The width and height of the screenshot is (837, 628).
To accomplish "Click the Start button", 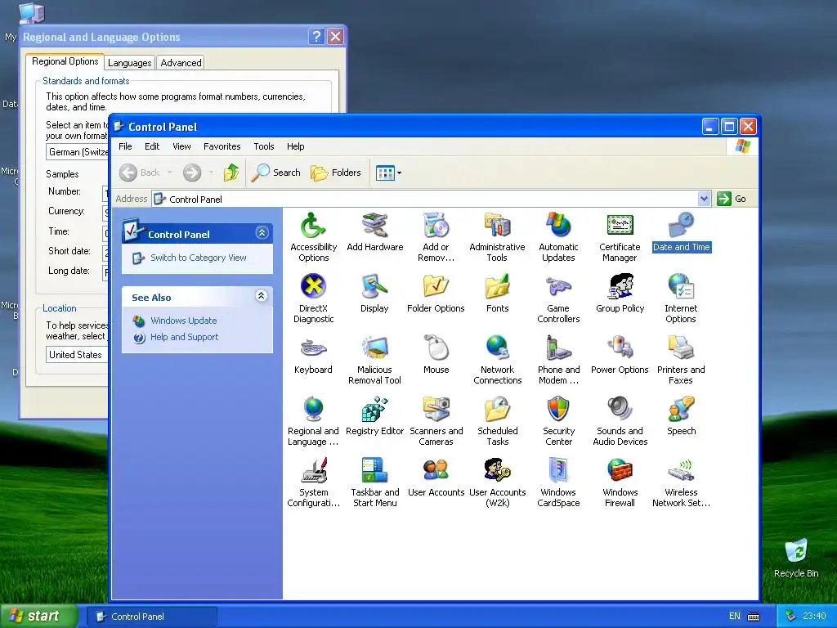I will click(38, 616).
